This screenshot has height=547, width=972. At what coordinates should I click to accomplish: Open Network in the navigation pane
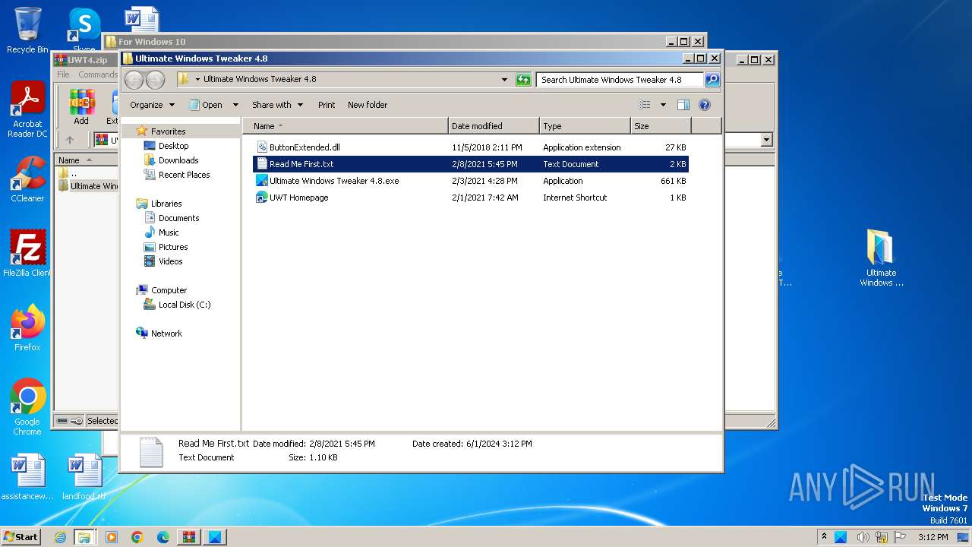tap(166, 334)
